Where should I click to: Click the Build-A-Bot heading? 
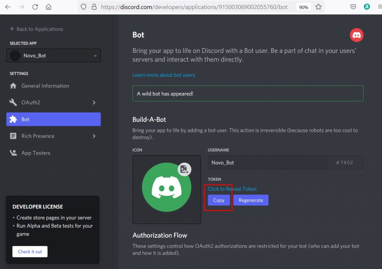pyautogui.click(x=149, y=120)
